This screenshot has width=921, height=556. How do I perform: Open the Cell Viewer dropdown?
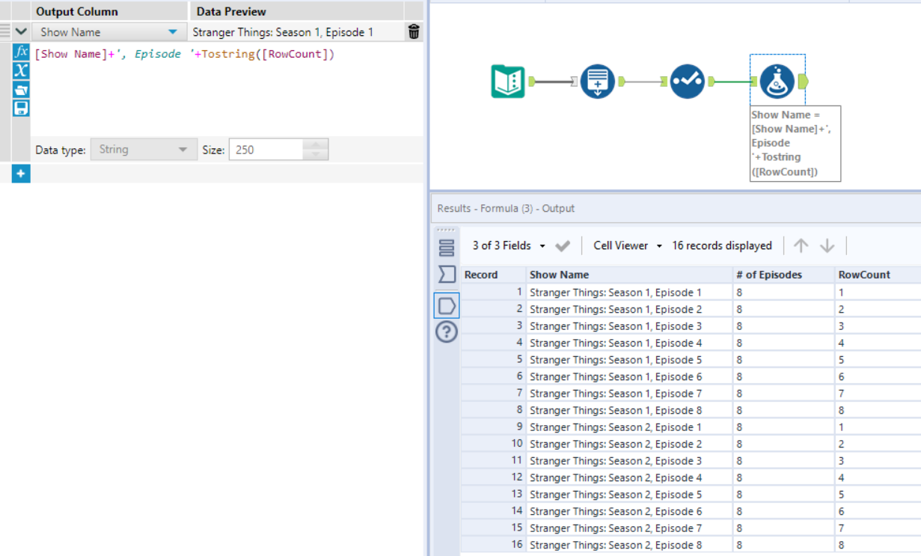click(627, 245)
